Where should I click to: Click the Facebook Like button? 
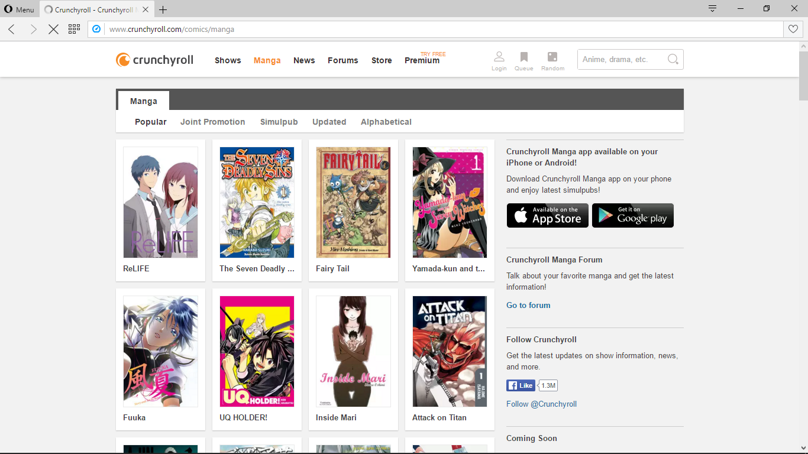pos(521,385)
